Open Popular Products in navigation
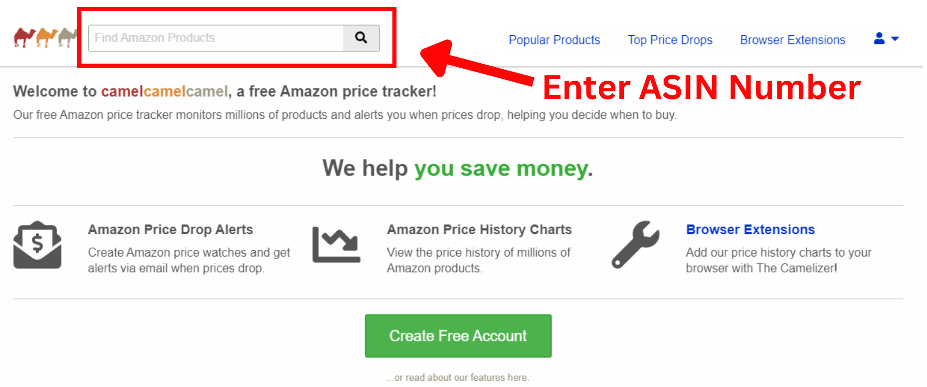The image size is (927, 387). coord(554,40)
